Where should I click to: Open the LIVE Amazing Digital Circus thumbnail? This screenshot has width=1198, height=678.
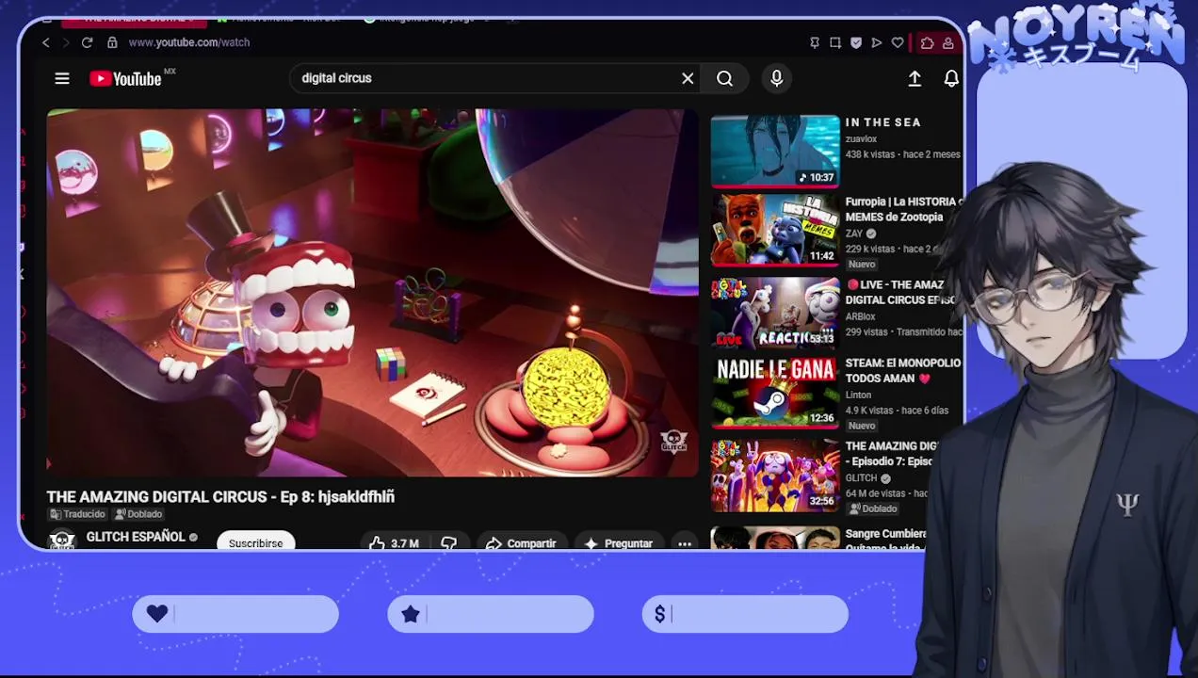click(x=775, y=313)
